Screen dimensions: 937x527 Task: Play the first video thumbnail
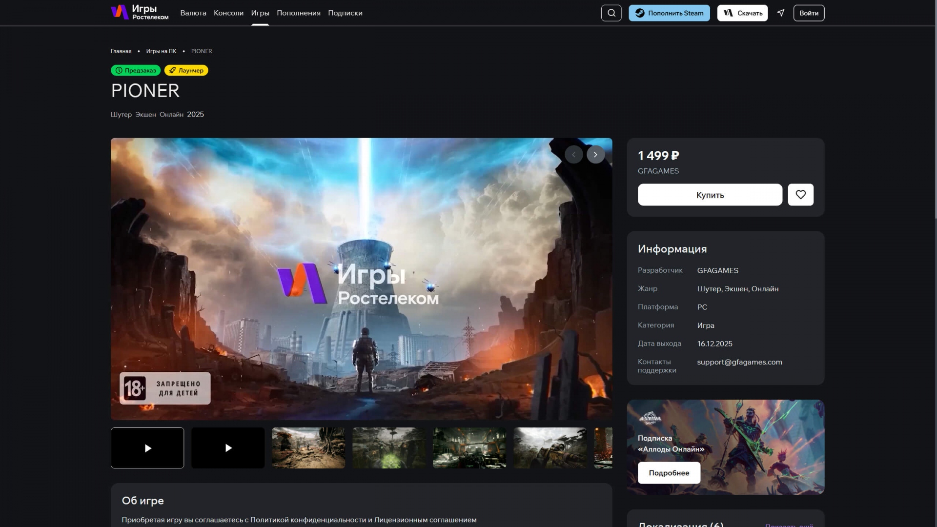point(147,448)
